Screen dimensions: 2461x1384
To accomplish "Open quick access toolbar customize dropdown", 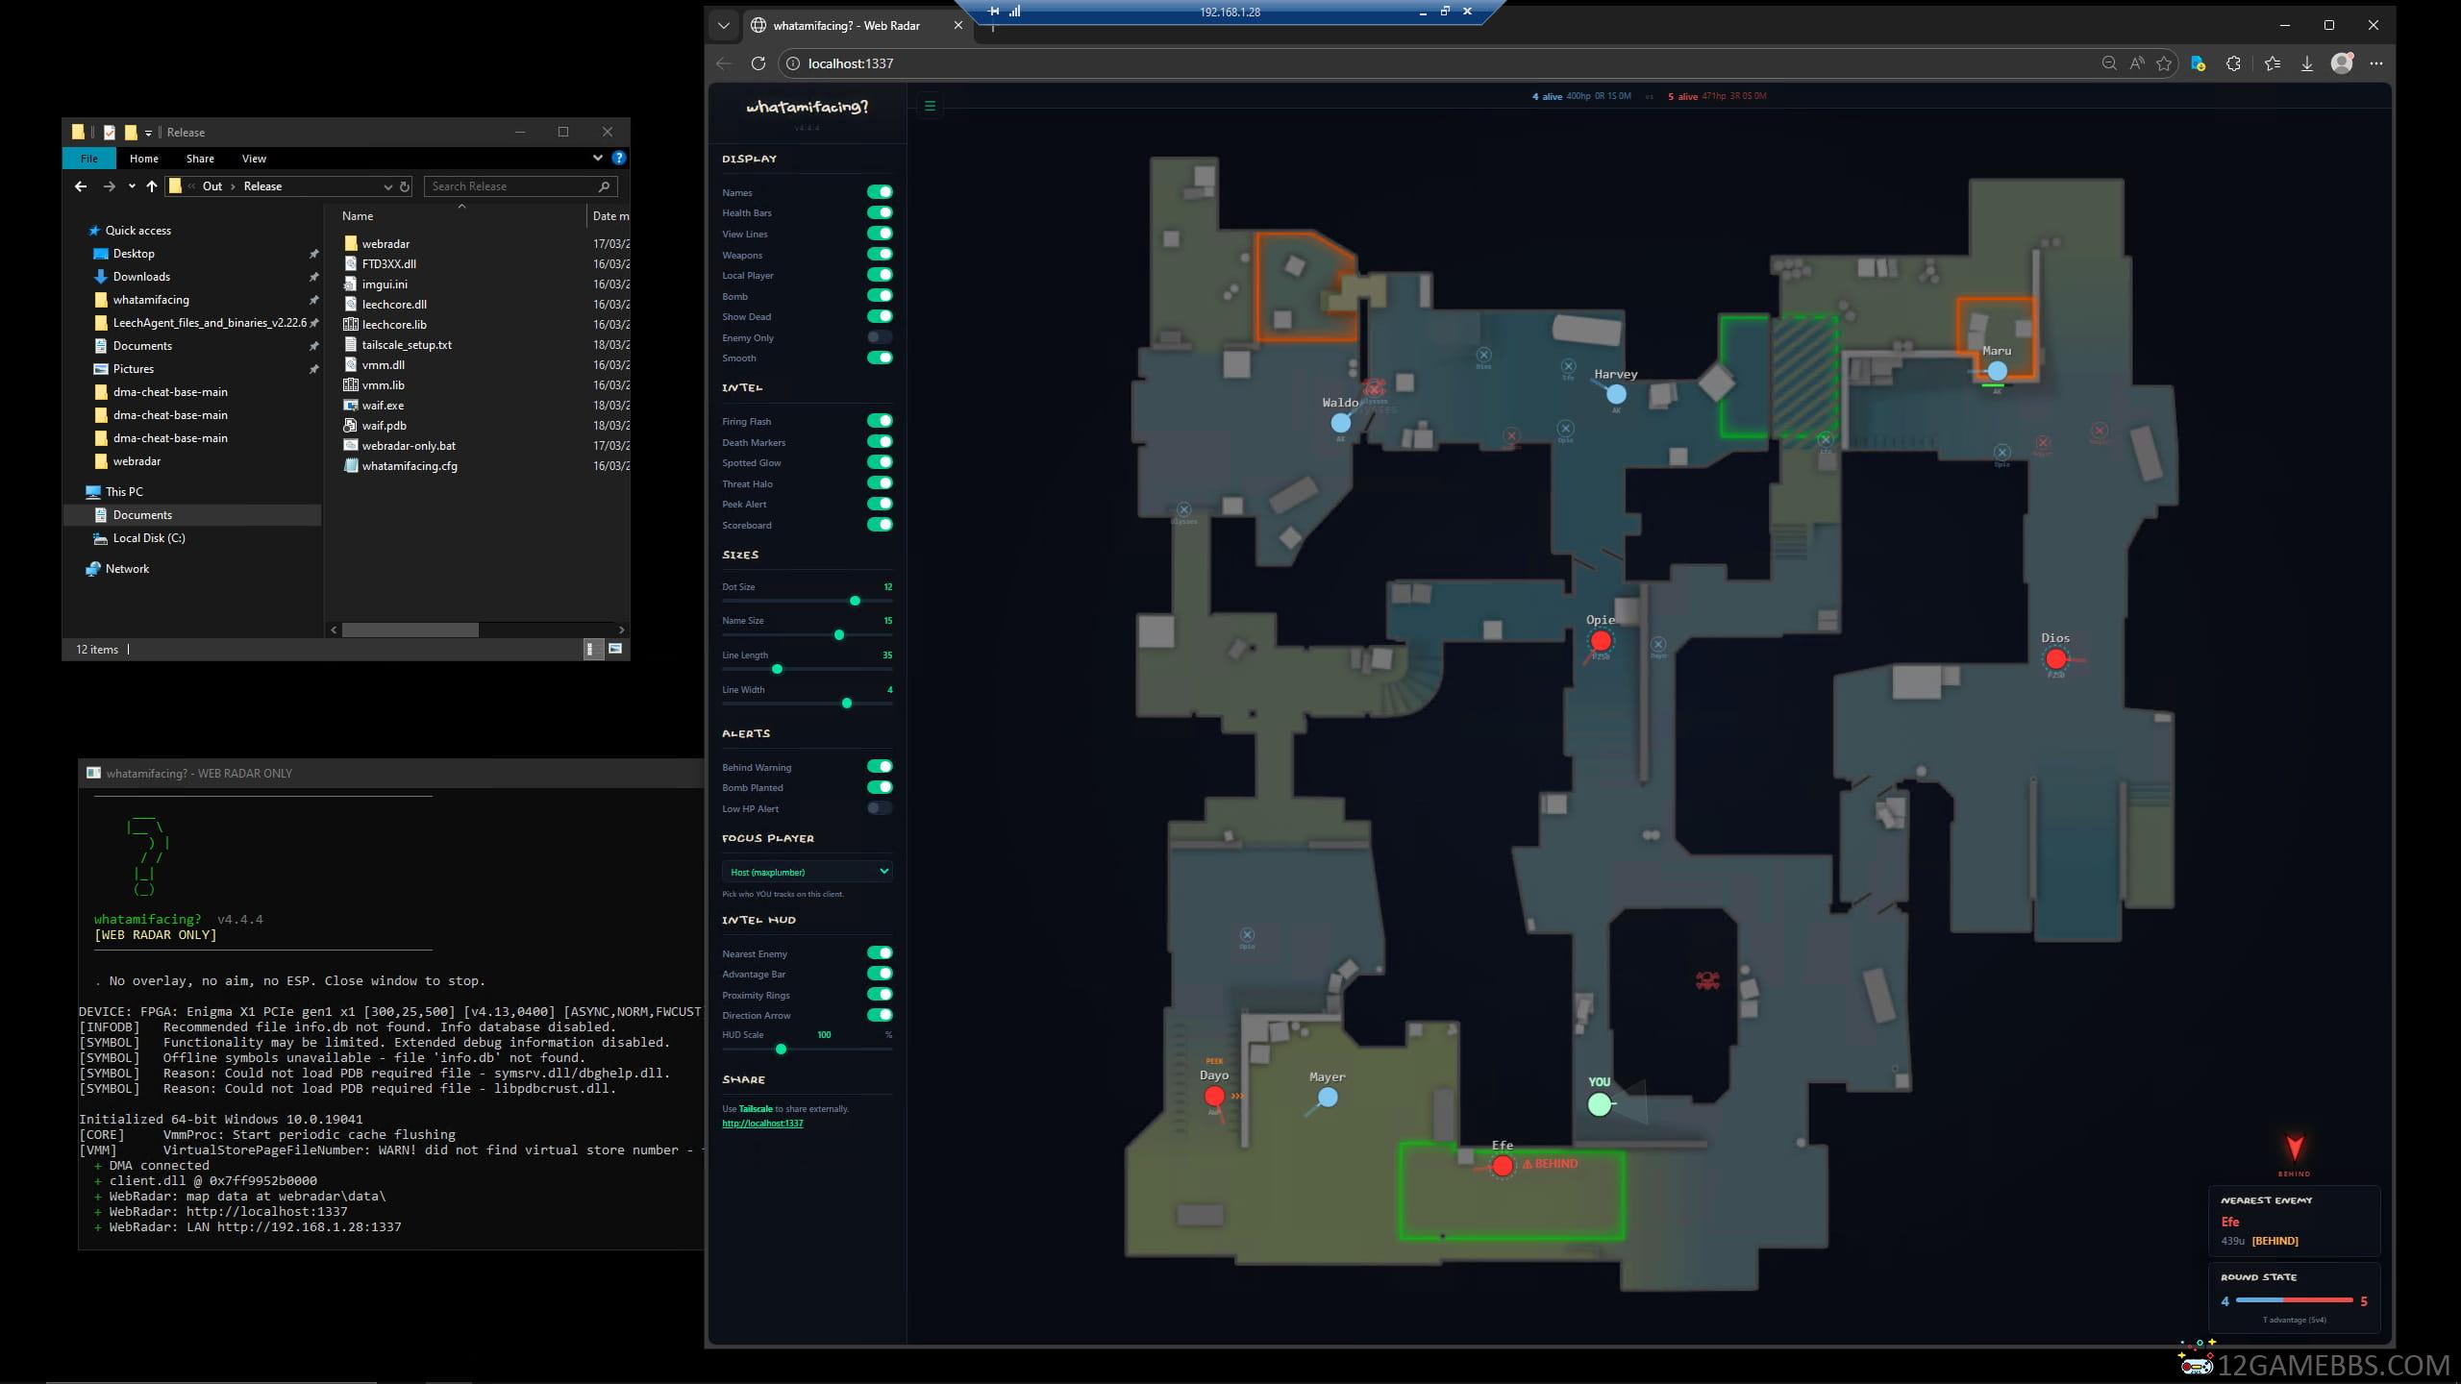I will tap(148, 133).
